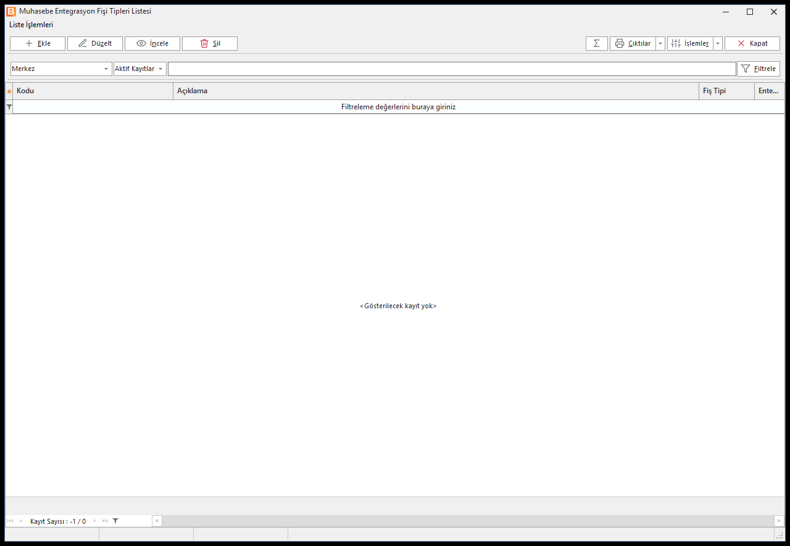Screen dimensions: 790x546
Task: Click the Ekle (add) button
Action: [x=38, y=43]
